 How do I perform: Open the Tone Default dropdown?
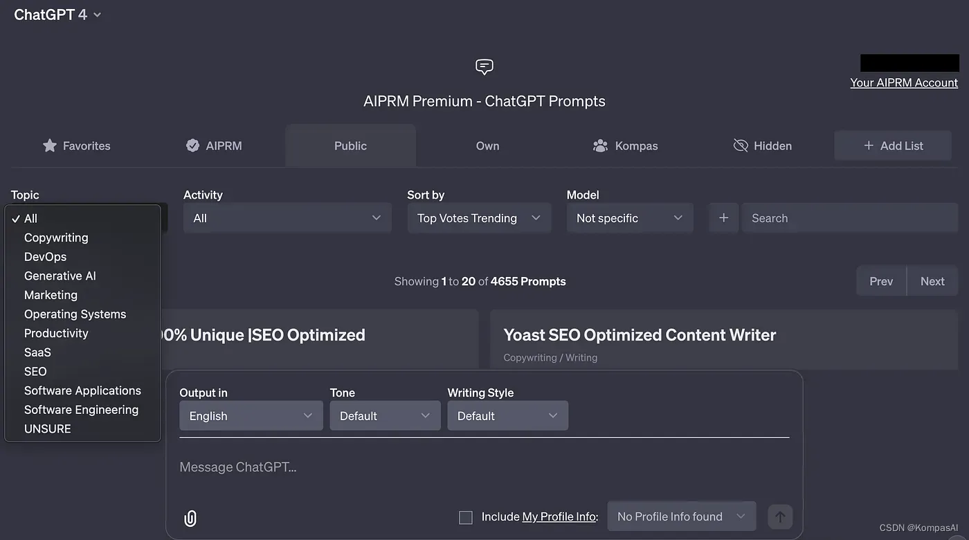(385, 416)
